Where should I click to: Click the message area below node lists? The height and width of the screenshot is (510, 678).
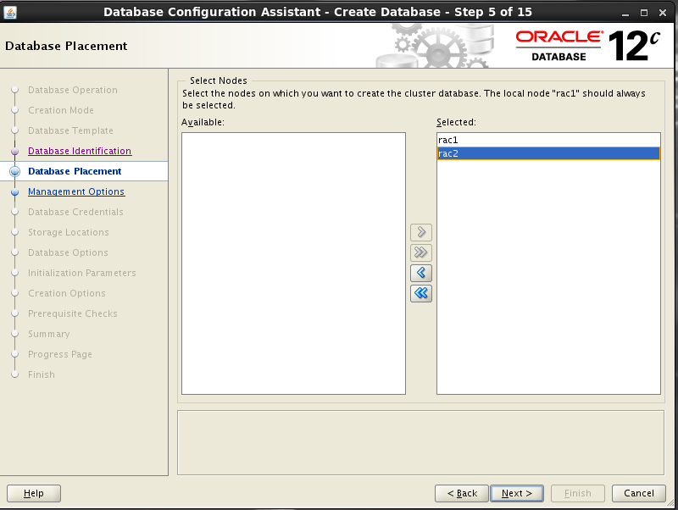pos(420,442)
